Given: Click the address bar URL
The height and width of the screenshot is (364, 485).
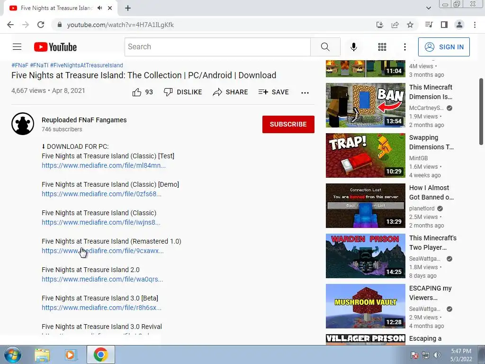Looking at the screenshot, I should pos(120,25).
